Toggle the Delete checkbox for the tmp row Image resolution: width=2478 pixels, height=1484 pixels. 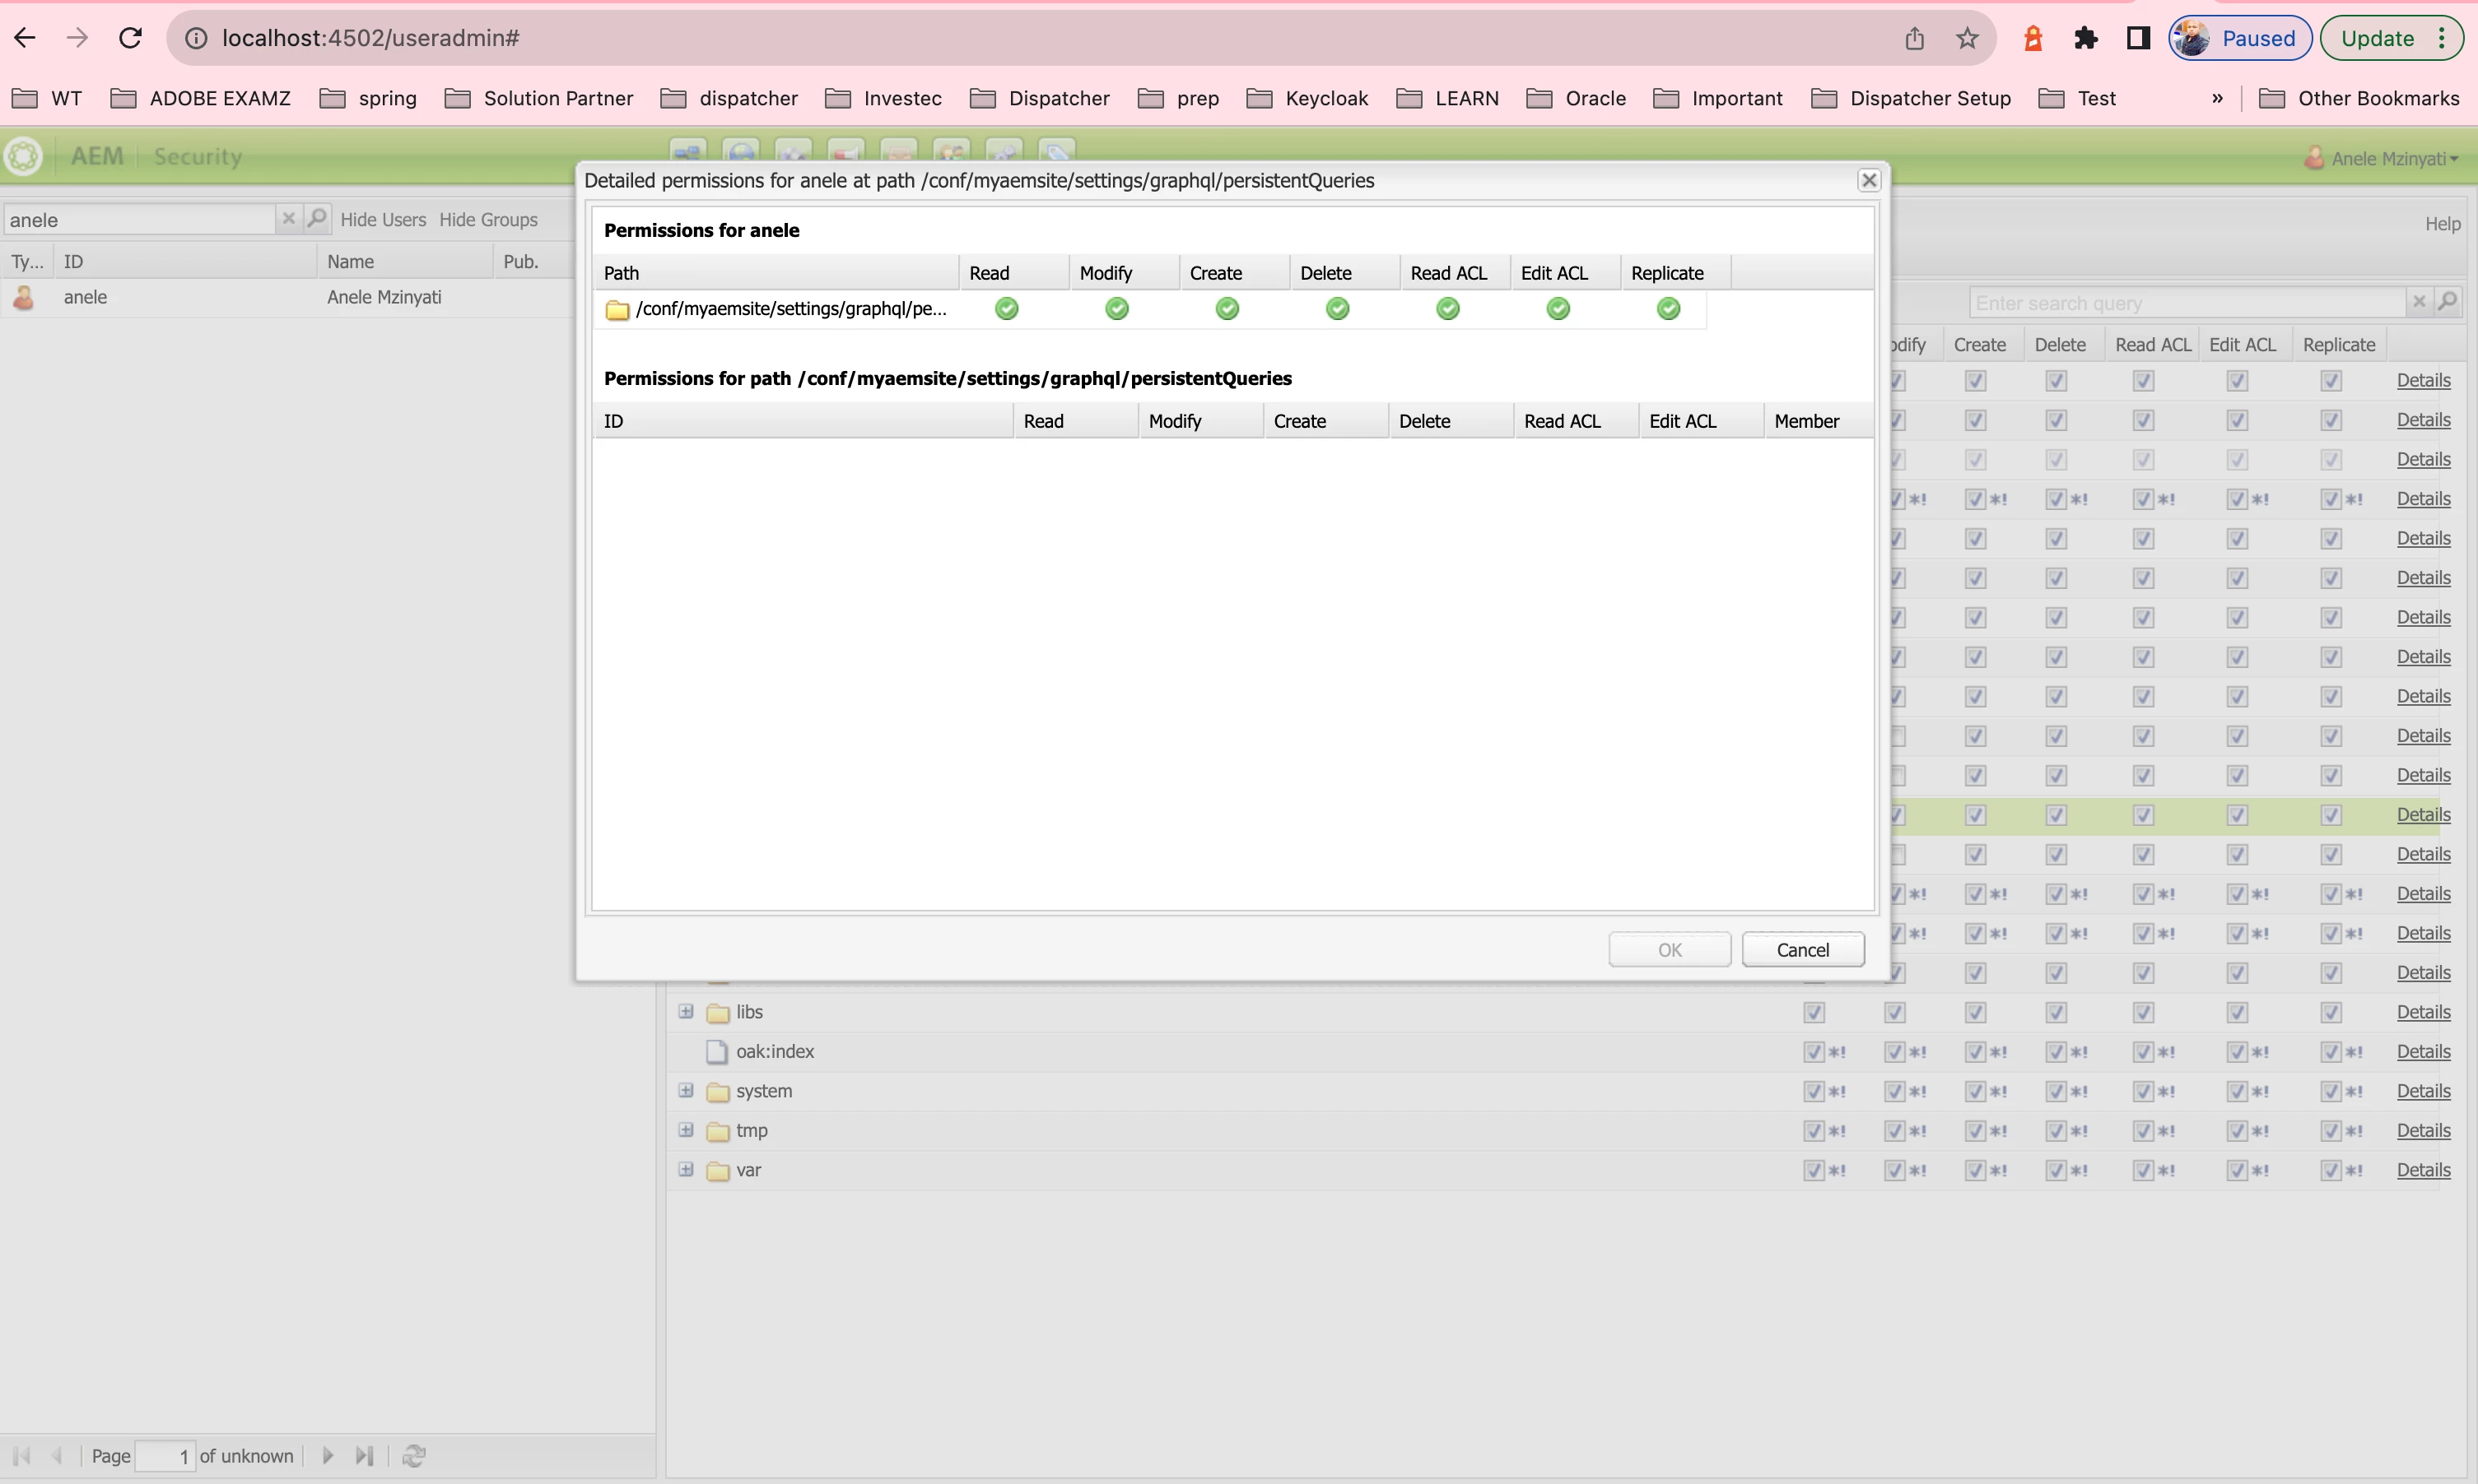point(2056,1131)
